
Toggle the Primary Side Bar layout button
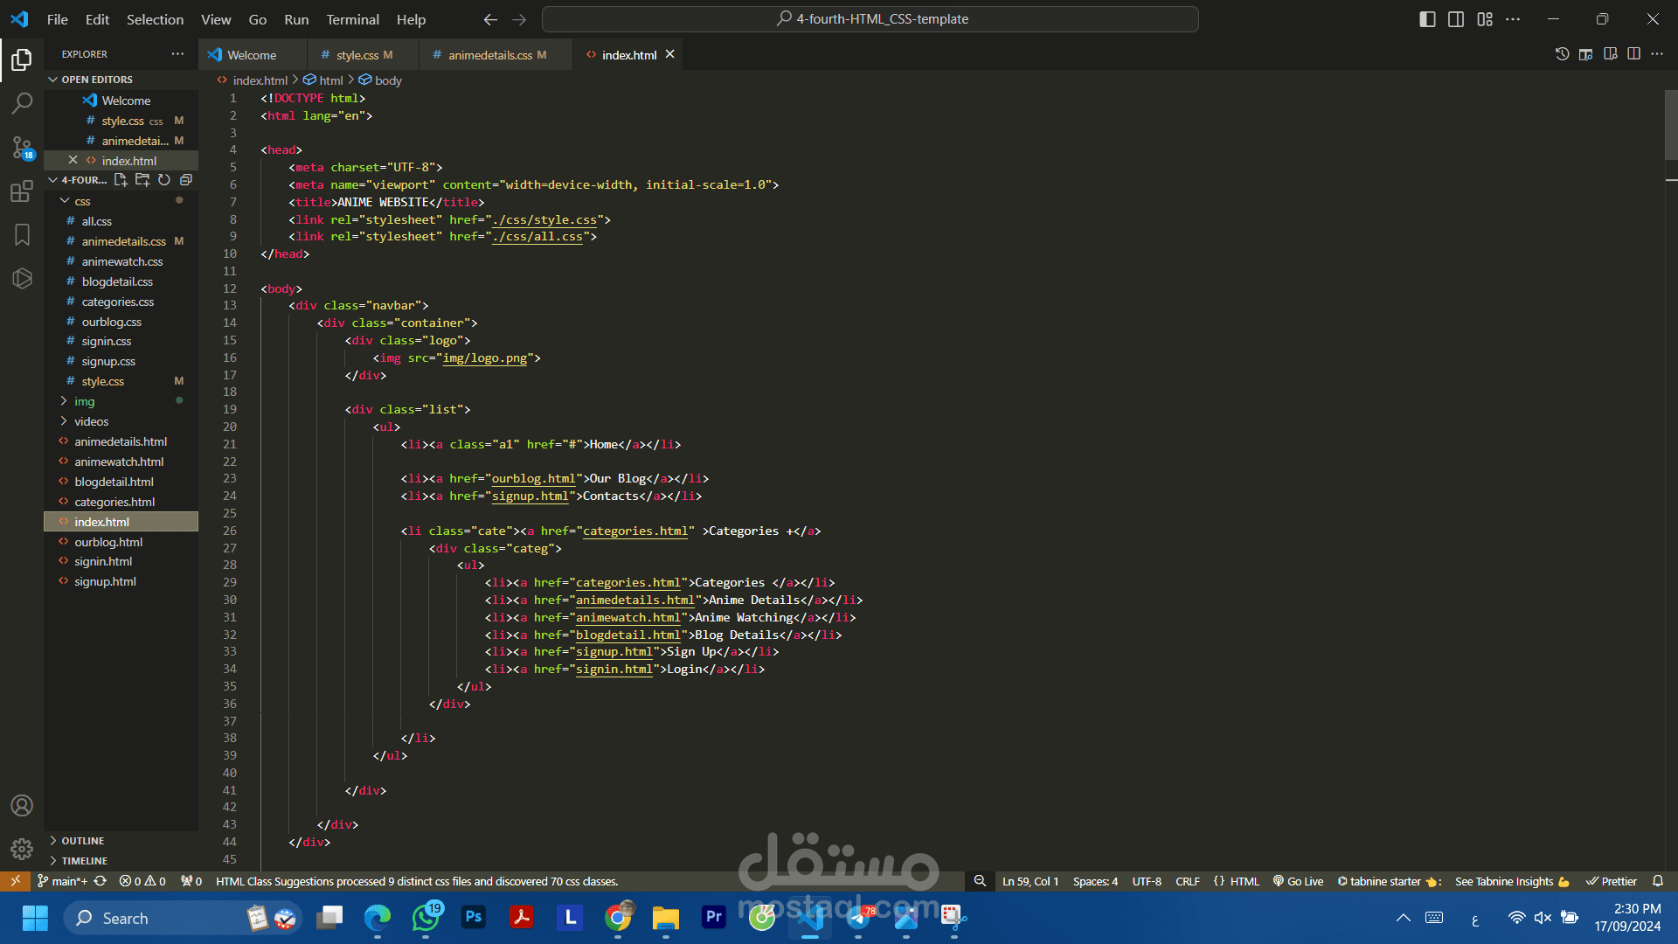[1427, 19]
